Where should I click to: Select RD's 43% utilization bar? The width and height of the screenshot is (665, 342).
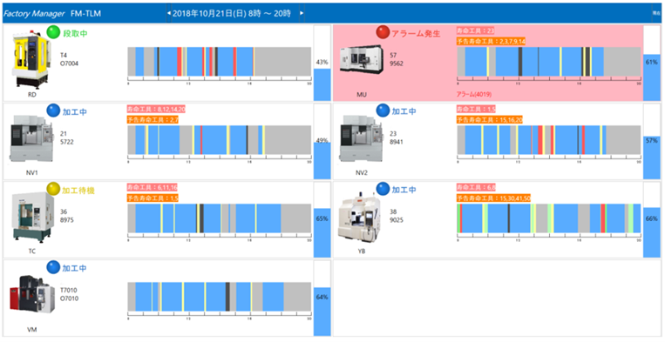pos(322,63)
